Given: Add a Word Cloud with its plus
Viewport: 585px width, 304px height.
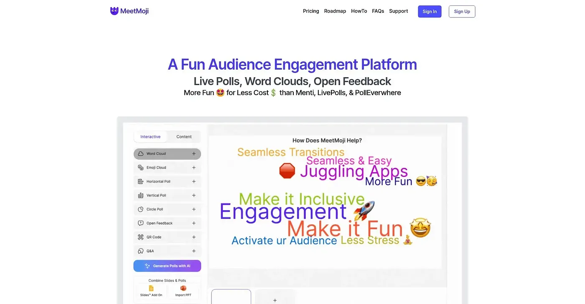Looking at the screenshot, I should click(x=194, y=154).
